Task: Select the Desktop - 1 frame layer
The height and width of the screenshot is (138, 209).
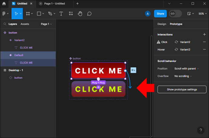Action: pos(28,70)
